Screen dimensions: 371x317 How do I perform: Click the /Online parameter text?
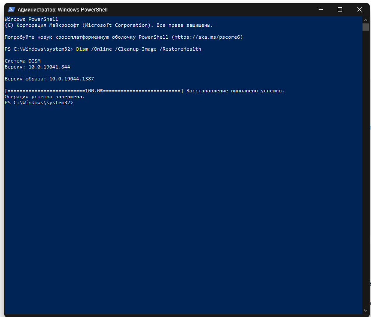[102, 49]
